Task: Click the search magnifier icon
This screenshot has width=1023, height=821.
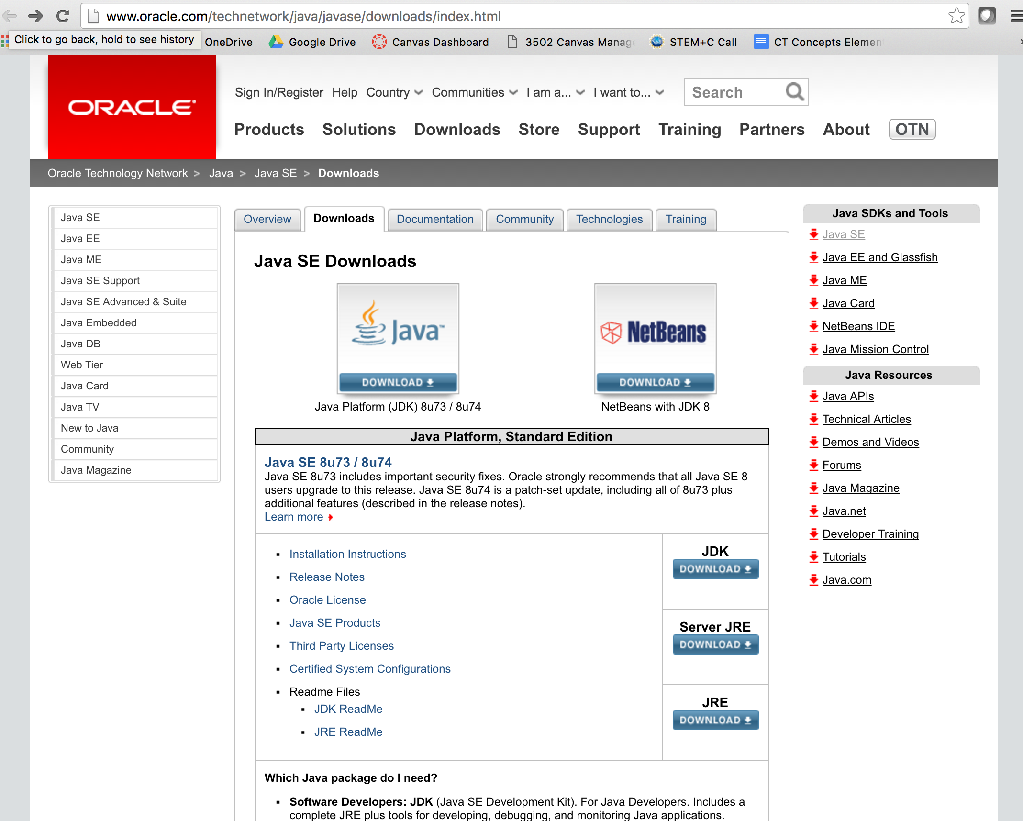Action: click(794, 92)
